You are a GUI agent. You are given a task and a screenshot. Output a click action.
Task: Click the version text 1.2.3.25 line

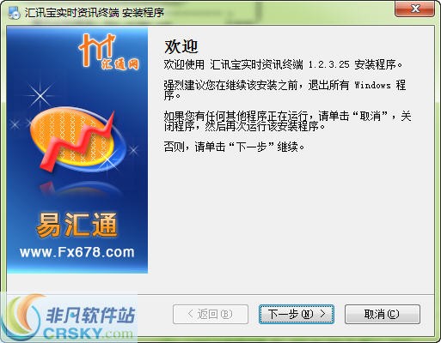point(284,64)
